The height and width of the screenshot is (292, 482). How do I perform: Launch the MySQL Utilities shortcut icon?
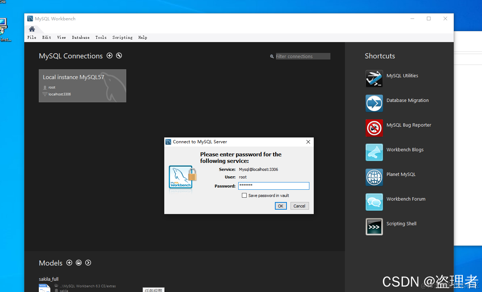tap(374, 79)
